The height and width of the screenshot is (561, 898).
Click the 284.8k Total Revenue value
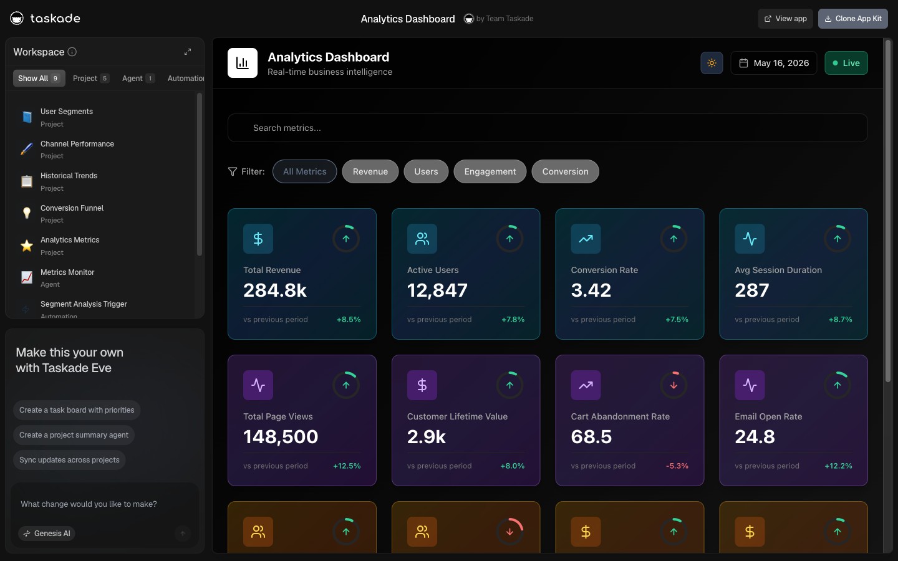pos(275,290)
